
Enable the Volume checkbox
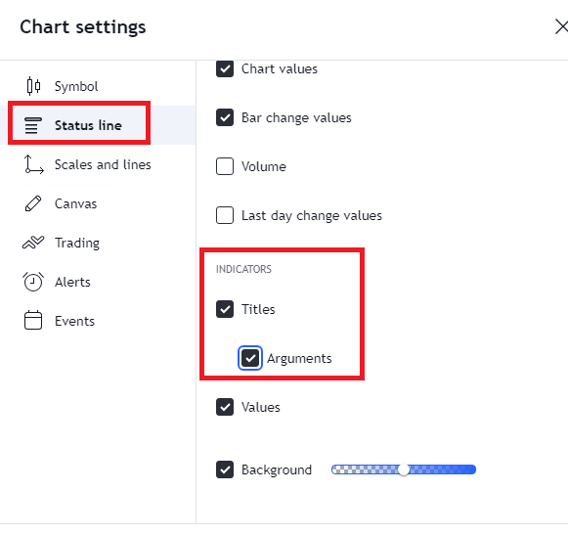tap(225, 166)
